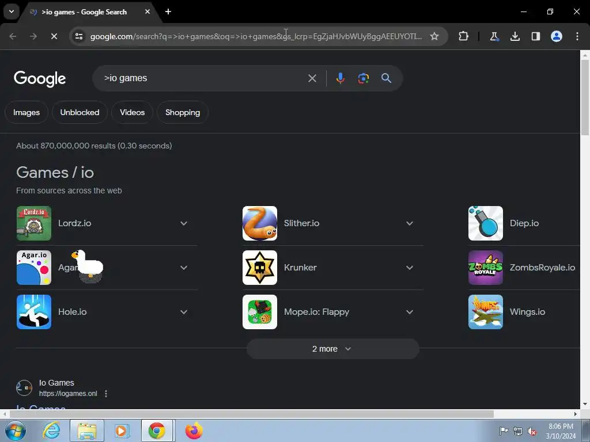Expand the Hole.io entry chevron
This screenshot has width=590, height=442.
(184, 312)
